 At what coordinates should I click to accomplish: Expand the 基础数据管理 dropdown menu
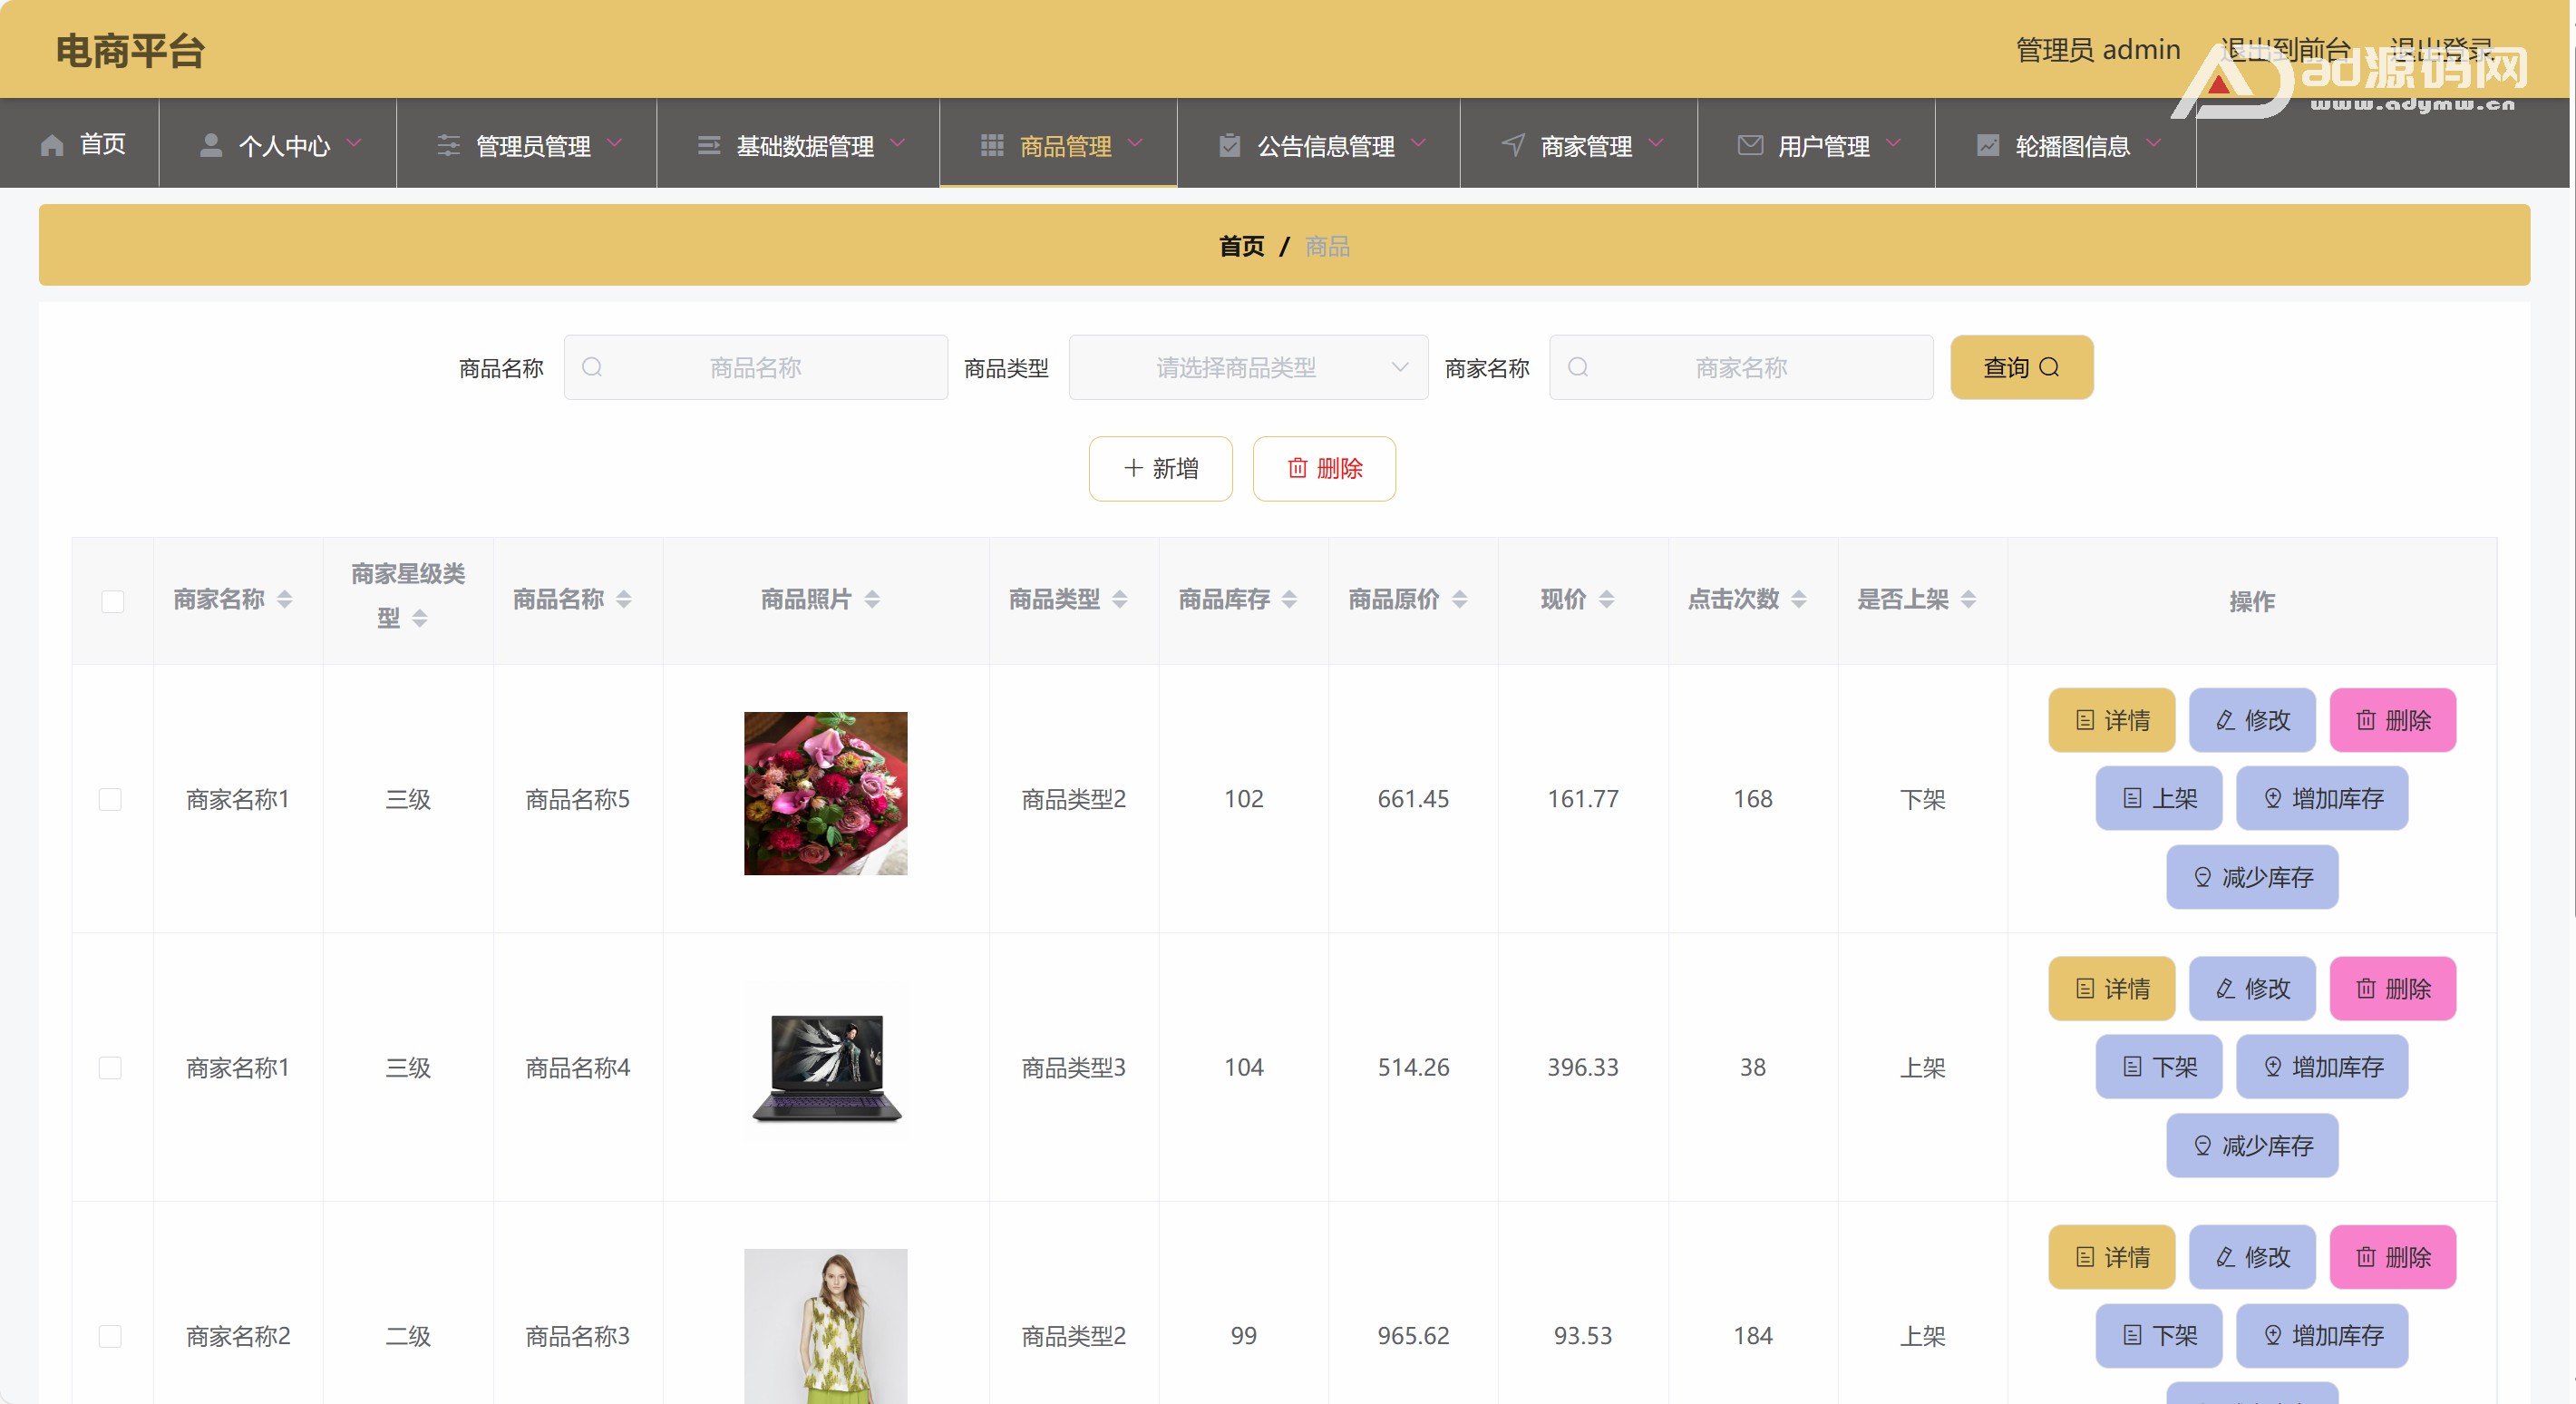pos(804,146)
